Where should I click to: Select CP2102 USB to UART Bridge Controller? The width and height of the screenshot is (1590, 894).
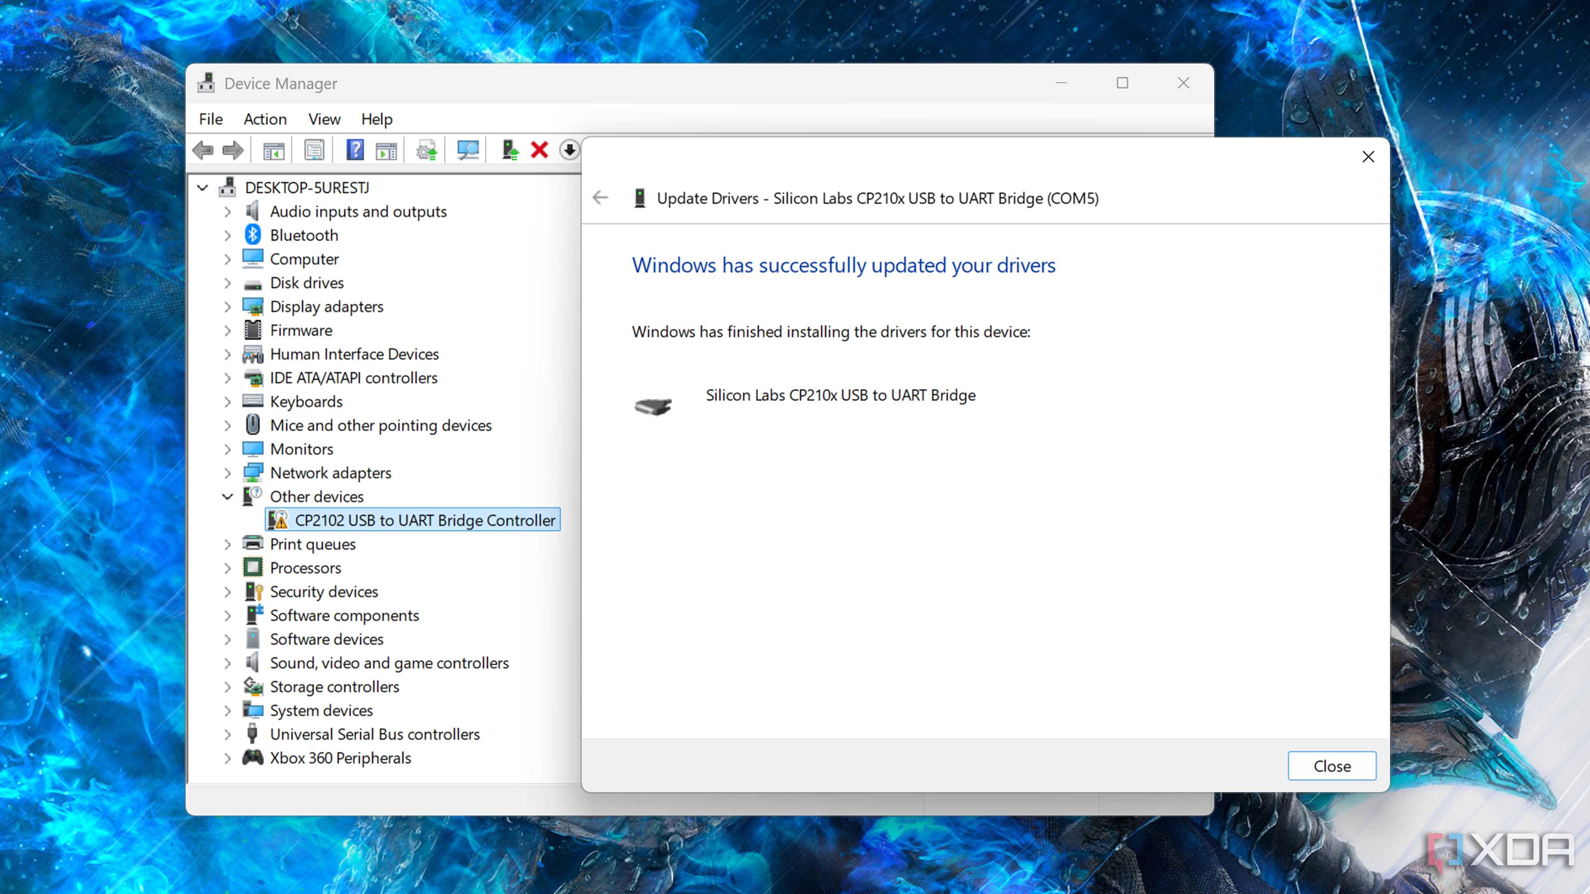click(413, 520)
